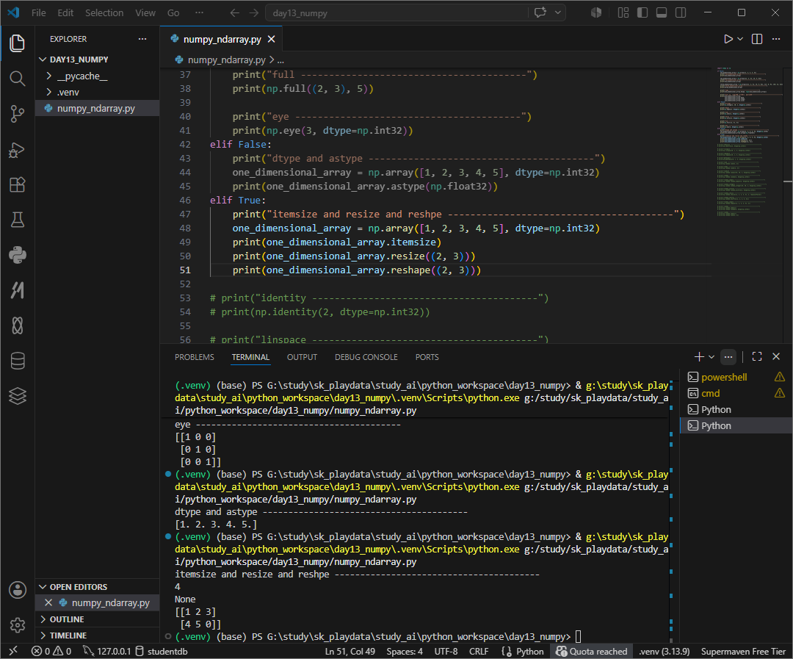Open the Testing flask icon
The image size is (793, 659).
pos(17,220)
